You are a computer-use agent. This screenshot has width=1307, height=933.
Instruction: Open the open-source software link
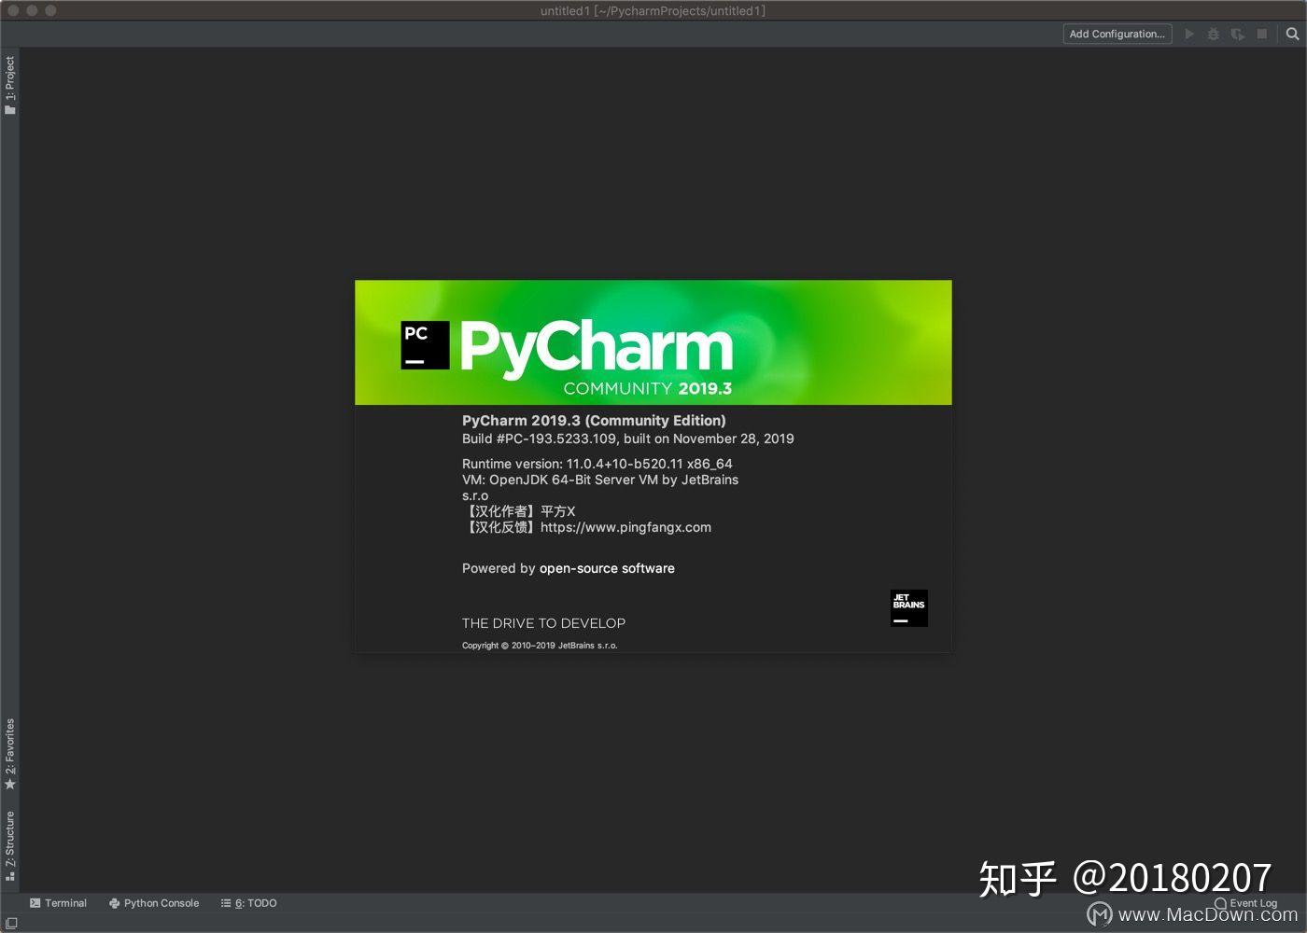click(607, 568)
